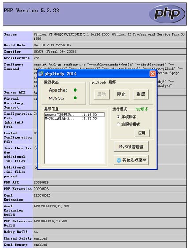
Task: Open the 其他选项菜单 options menu
Action: coord(131,160)
